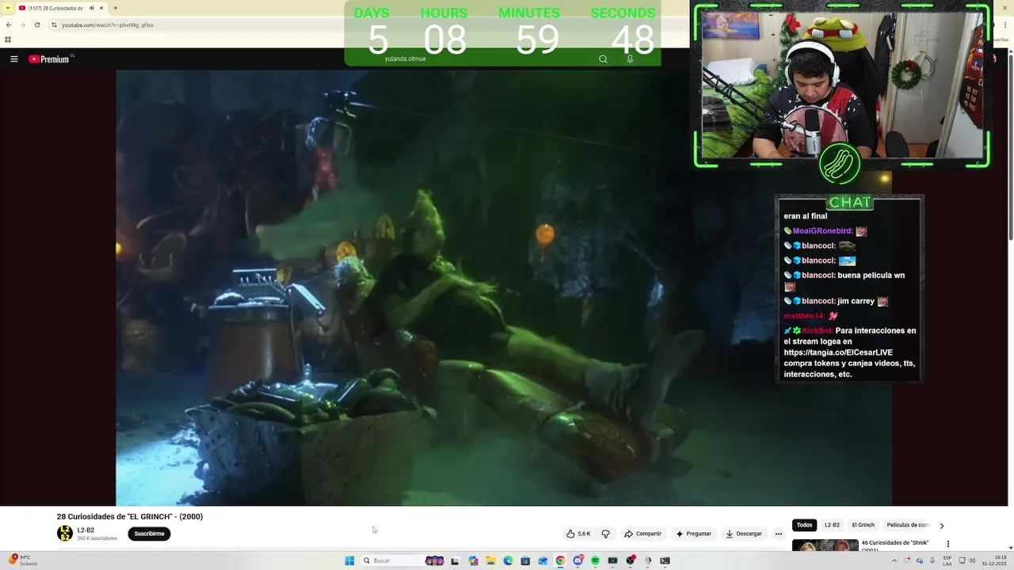The height and width of the screenshot is (570, 1014).
Task: Open the tab search dropdown arrow
Action: [6, 8]
